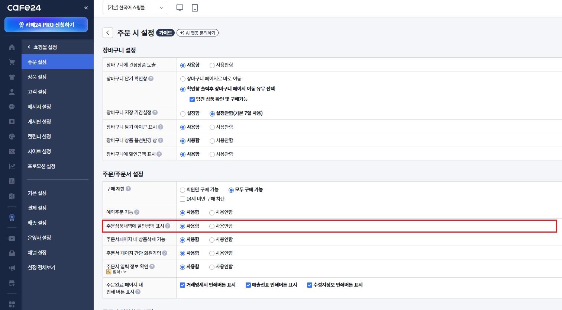Open the color palette design icon

coord(12,137)
